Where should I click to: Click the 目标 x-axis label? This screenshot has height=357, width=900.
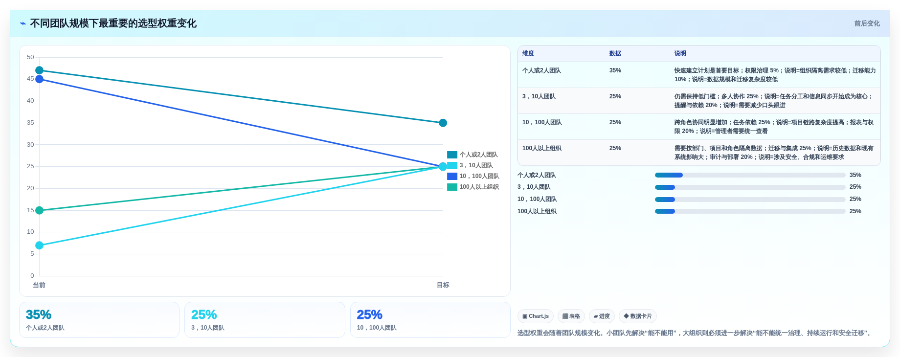[443, 285]
